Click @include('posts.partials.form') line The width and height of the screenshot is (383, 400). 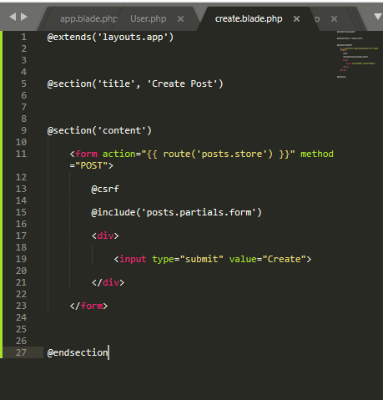click(x=176, y=212)
